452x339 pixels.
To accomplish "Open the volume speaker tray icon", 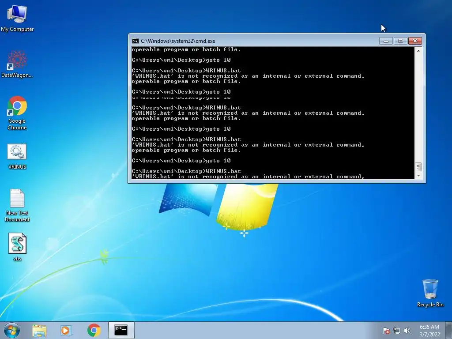I will click(407, 331).
